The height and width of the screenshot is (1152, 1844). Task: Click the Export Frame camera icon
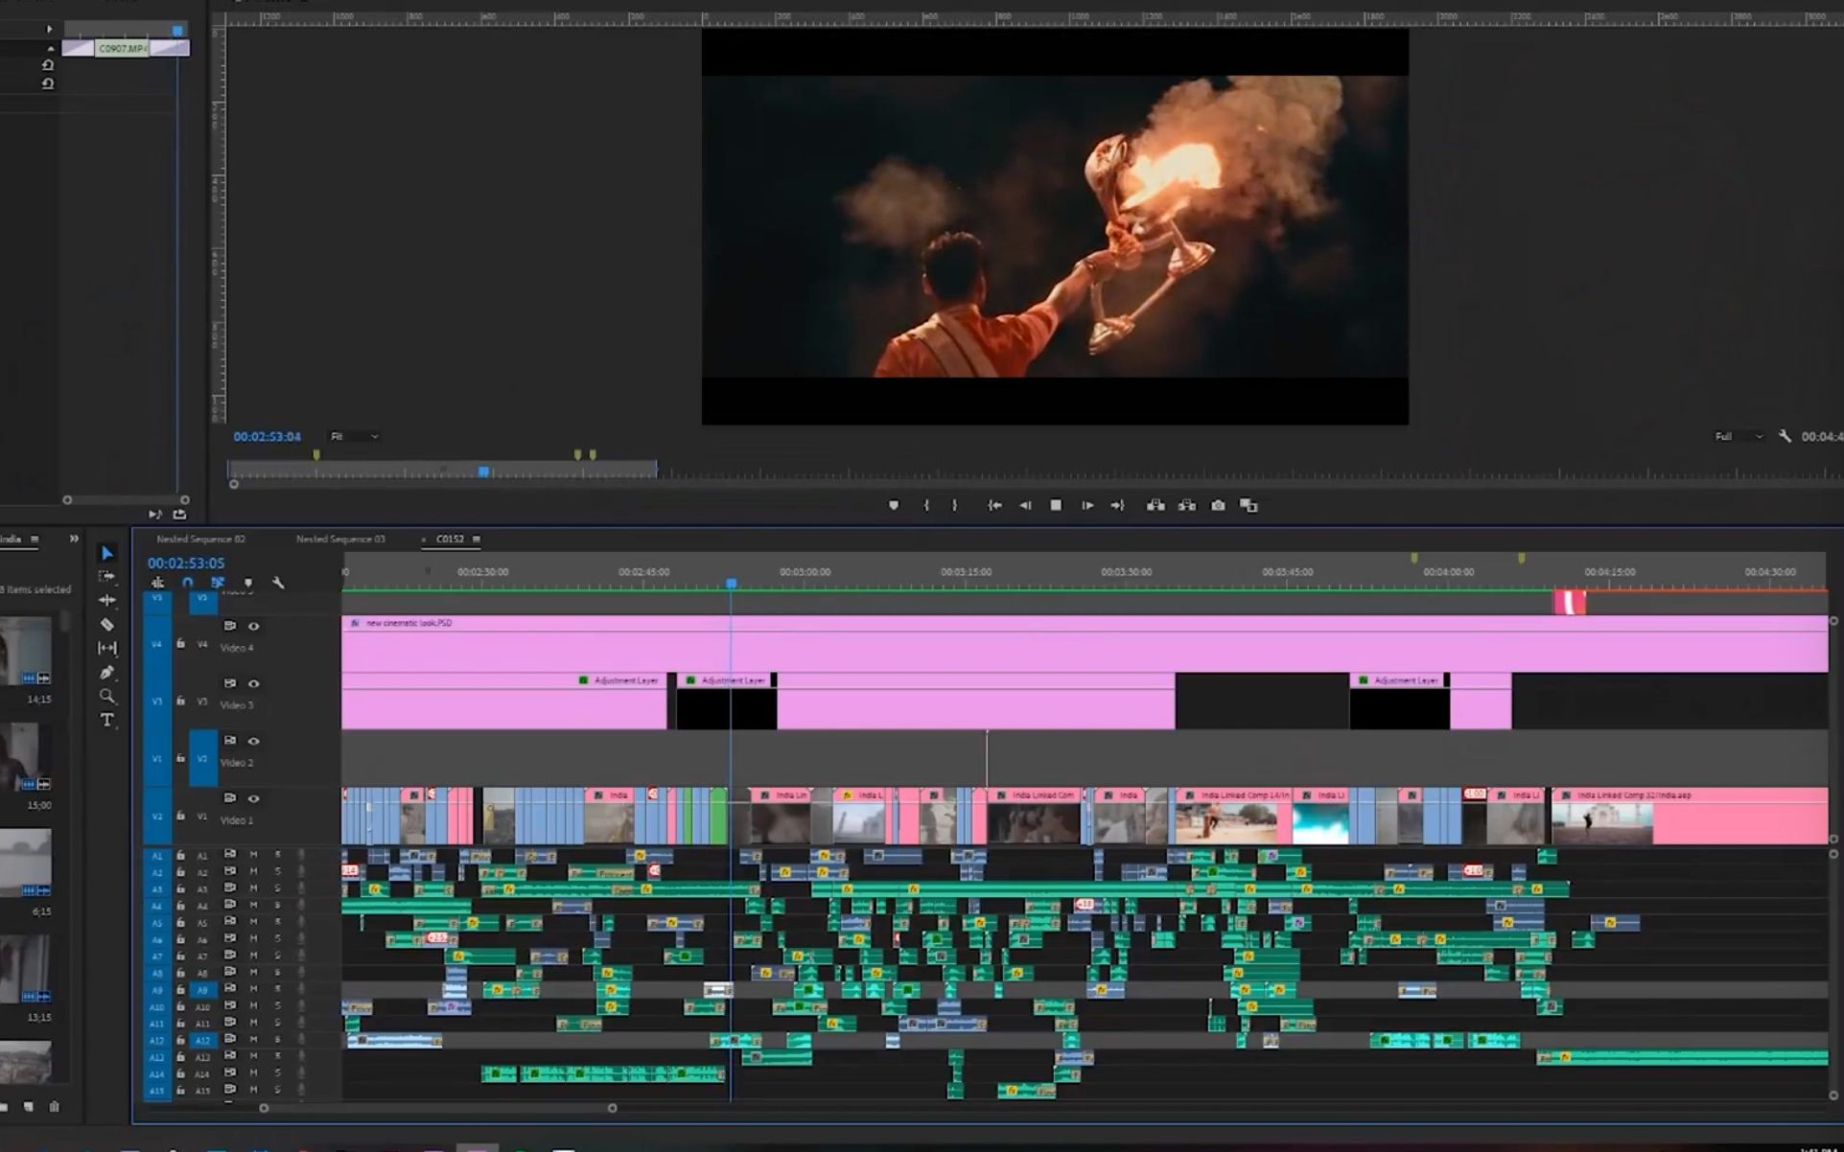1218,505
